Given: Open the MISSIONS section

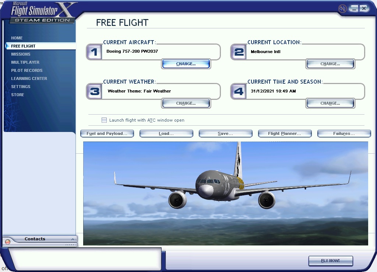Looking at the screenshot, I should click(x=20, y=54).
